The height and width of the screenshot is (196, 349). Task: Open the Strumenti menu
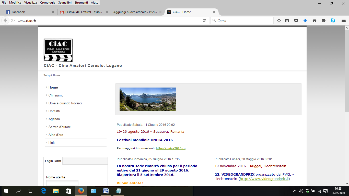coord(81,3)
